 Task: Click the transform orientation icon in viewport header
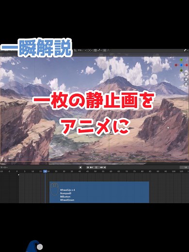tap(75, 50)
